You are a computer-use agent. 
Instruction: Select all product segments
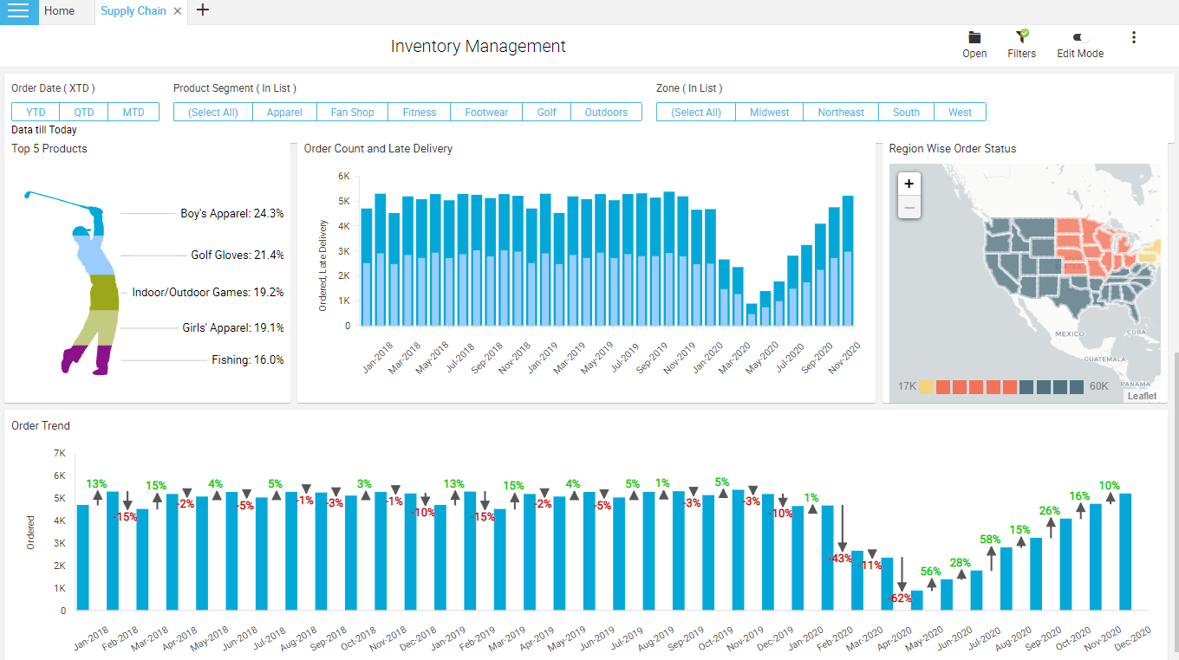pos(212,112)
